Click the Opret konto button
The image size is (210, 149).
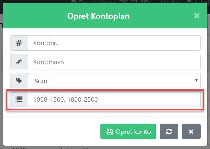128,131
